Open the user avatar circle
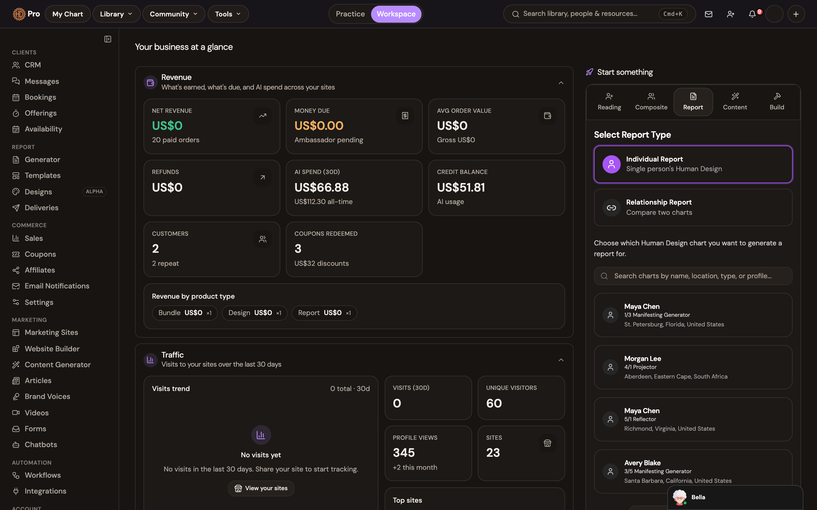The image size is (817, 510). (774, 14)
